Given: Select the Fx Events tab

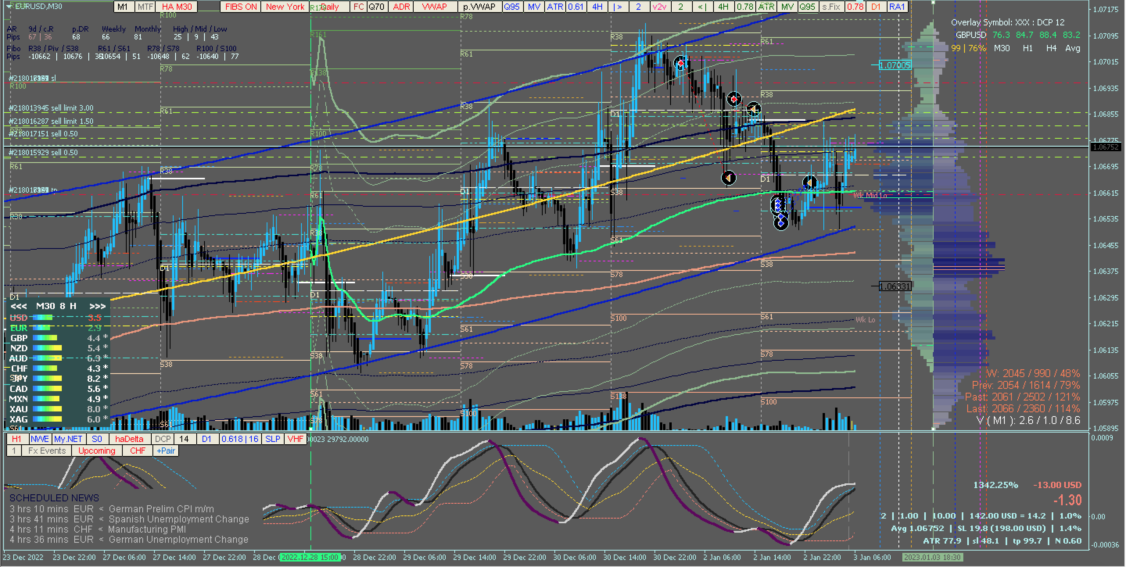Looking at the screenshot, I should click(47, 451).
